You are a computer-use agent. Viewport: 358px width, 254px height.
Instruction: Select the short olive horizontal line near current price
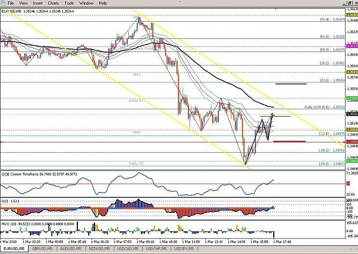(276, 117)
